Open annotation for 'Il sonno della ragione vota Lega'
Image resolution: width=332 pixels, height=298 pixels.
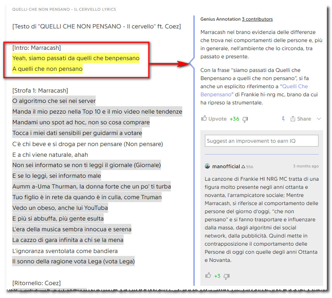point(73,261)
